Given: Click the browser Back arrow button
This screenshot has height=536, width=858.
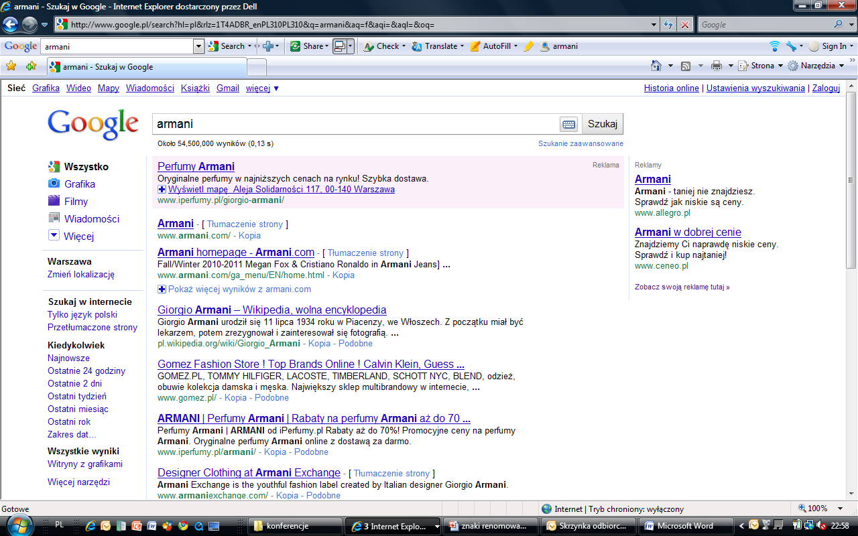Looking at the screenshot, I should pyautogui.click(x=11, y=25).
